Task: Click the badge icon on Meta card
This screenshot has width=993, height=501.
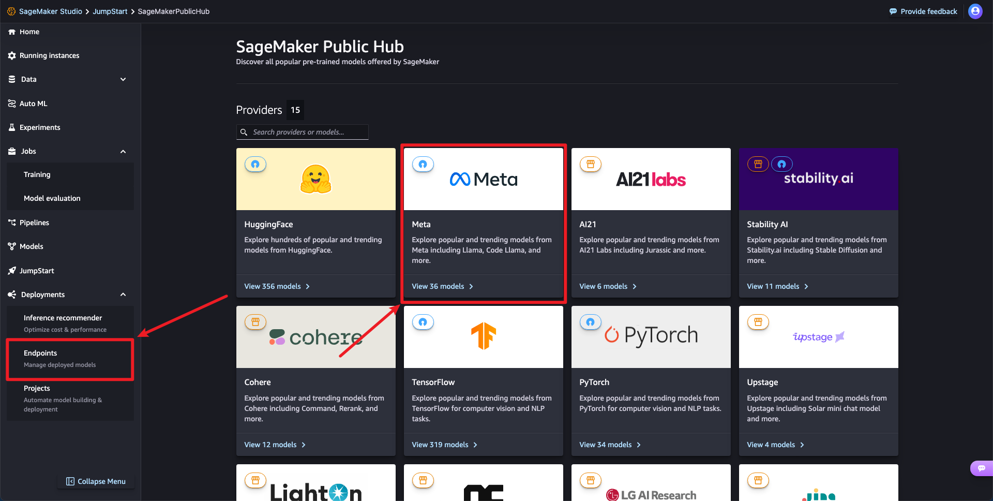Action: [423, 164]
